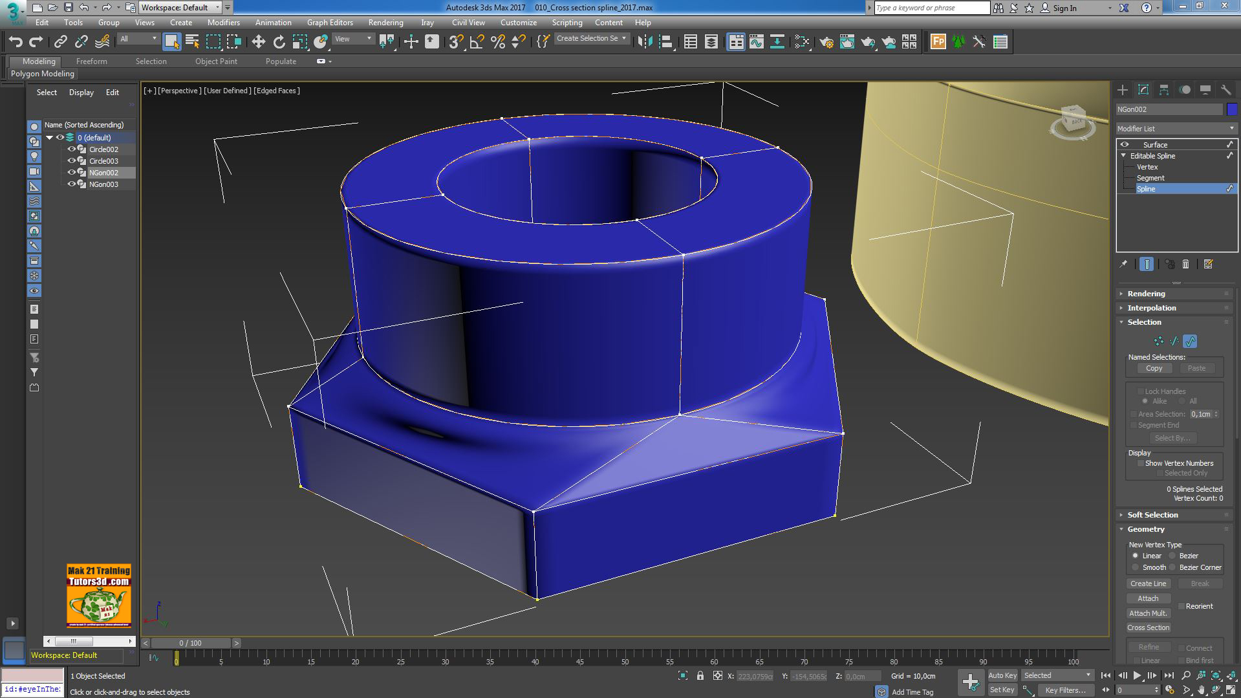Enable Show Vertex Numbers

[x=1141, y=463]
